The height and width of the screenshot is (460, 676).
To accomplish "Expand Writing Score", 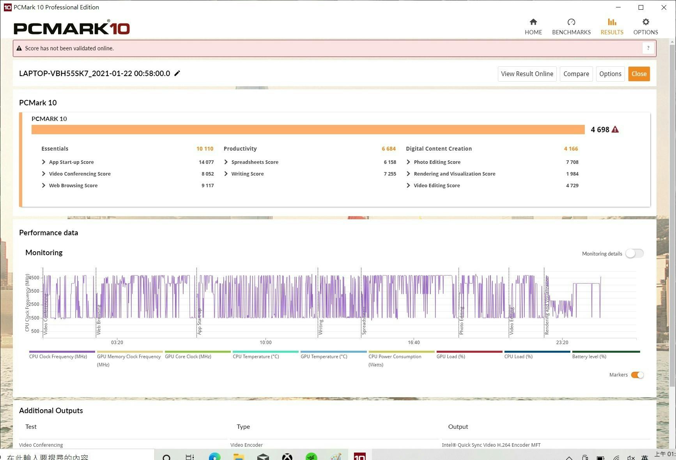I will point(226,174).
